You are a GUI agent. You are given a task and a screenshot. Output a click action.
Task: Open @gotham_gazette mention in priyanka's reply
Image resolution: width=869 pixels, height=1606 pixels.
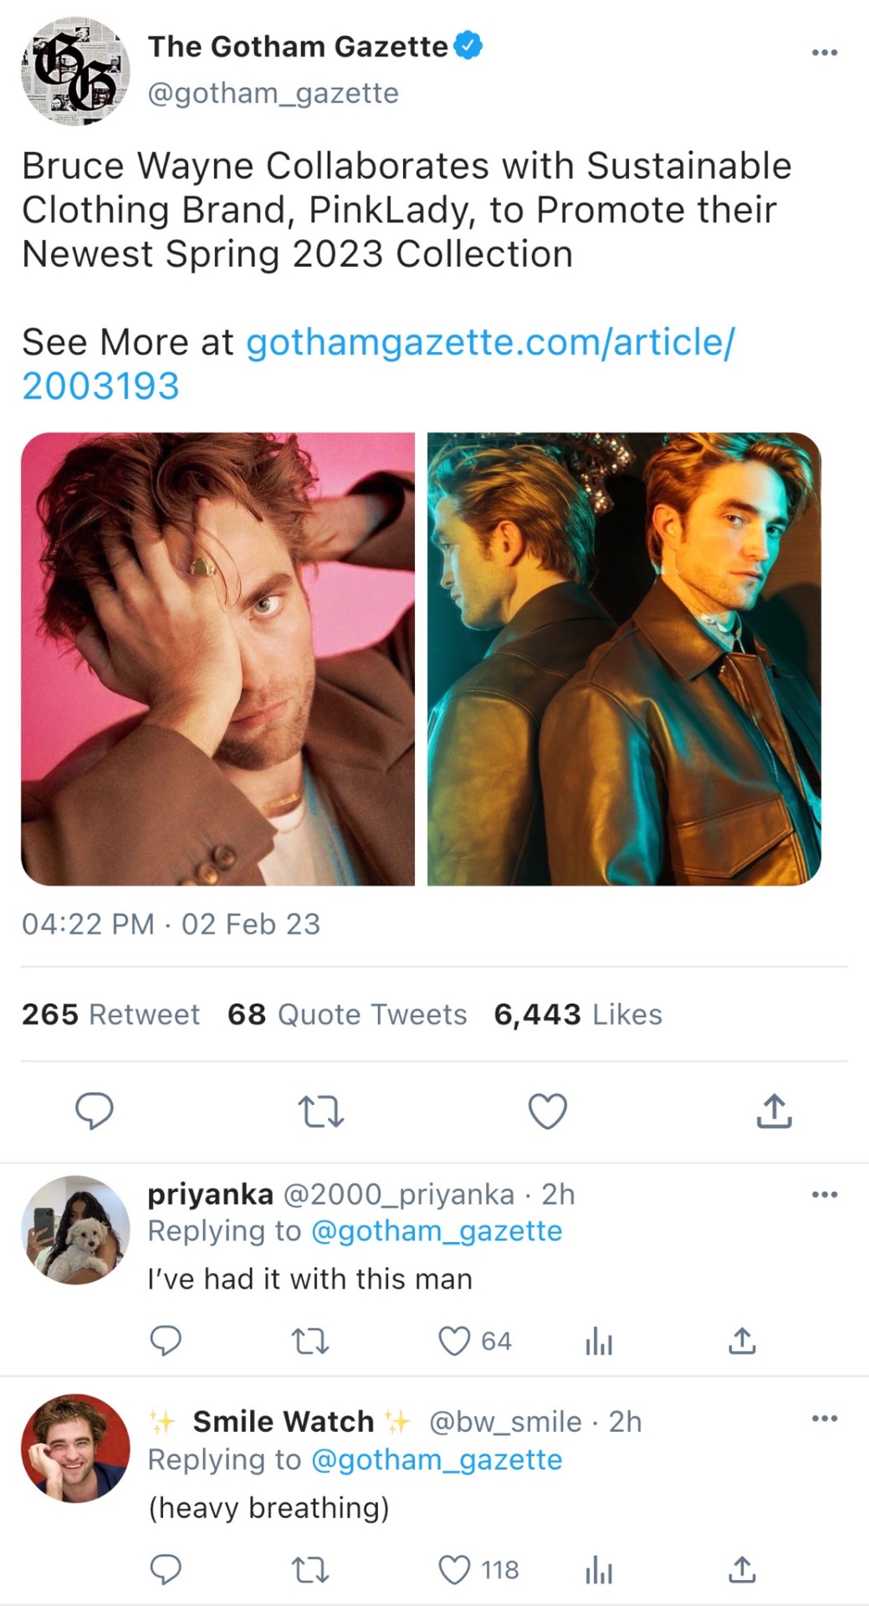click(x=437, y=1231)
